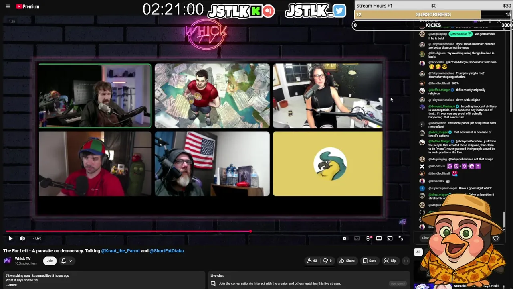Create a Clip with scissors button
Screen dimensions: 513x289
(390, 261)
